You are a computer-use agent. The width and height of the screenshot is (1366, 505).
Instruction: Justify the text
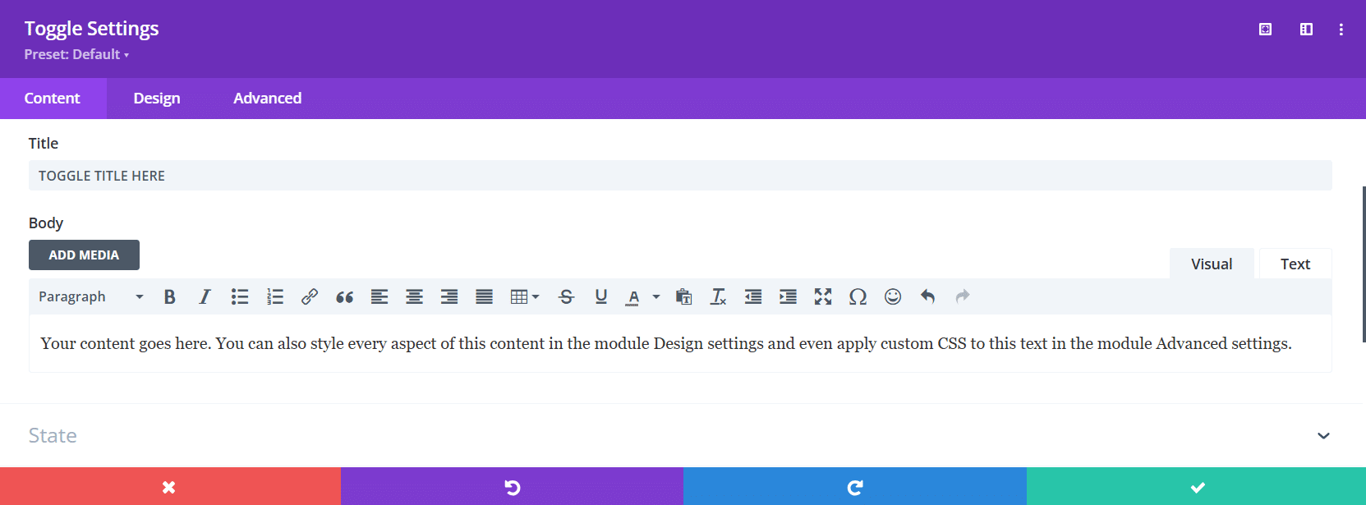pyautogui.click(x=485, y=297)
